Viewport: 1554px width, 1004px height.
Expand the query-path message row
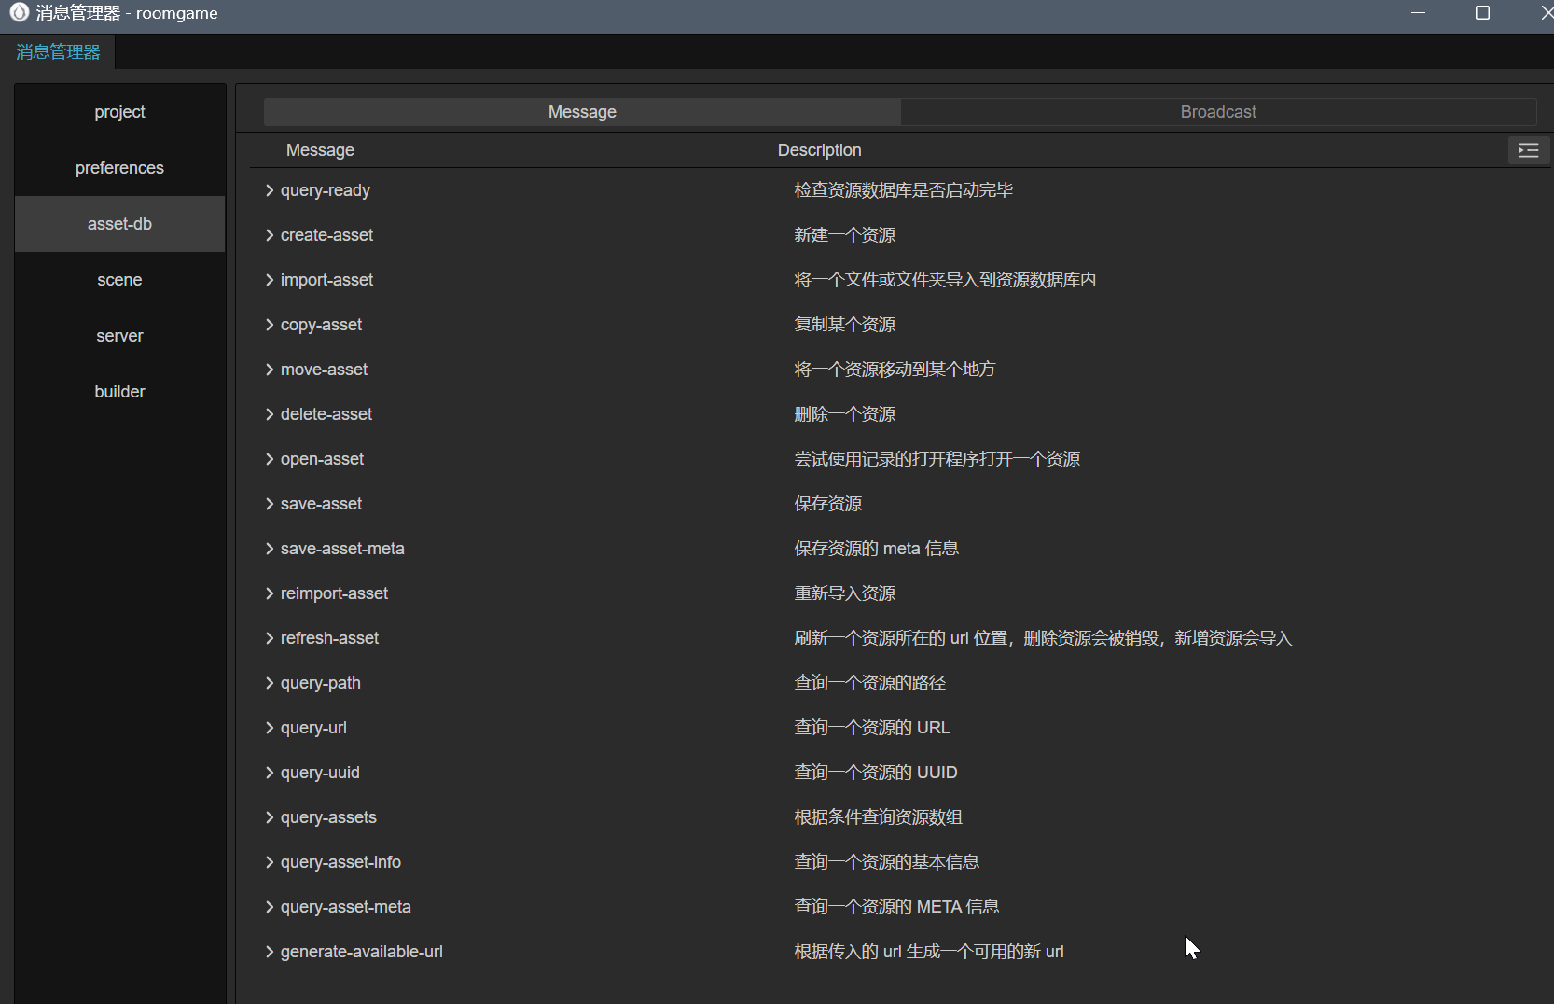tap(270, 683)
